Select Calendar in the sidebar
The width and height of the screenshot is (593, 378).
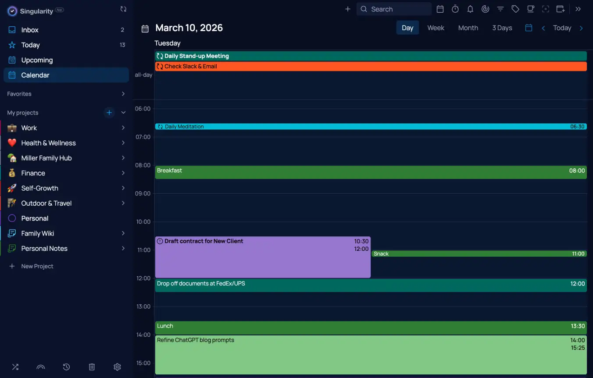[x=66, y=75]
